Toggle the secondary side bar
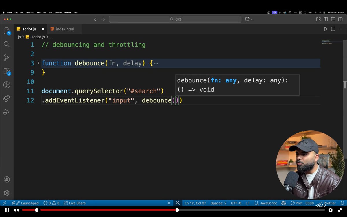The width and height of the screenshot is (347, 217). point(340,19)
